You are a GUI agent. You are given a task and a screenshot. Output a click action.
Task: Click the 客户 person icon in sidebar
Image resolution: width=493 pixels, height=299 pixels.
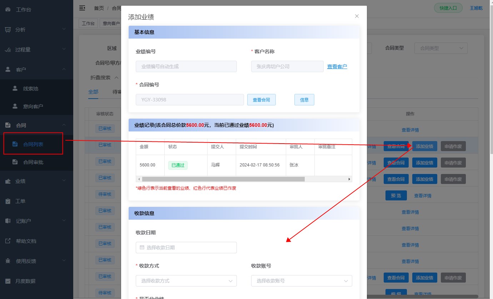8,69
